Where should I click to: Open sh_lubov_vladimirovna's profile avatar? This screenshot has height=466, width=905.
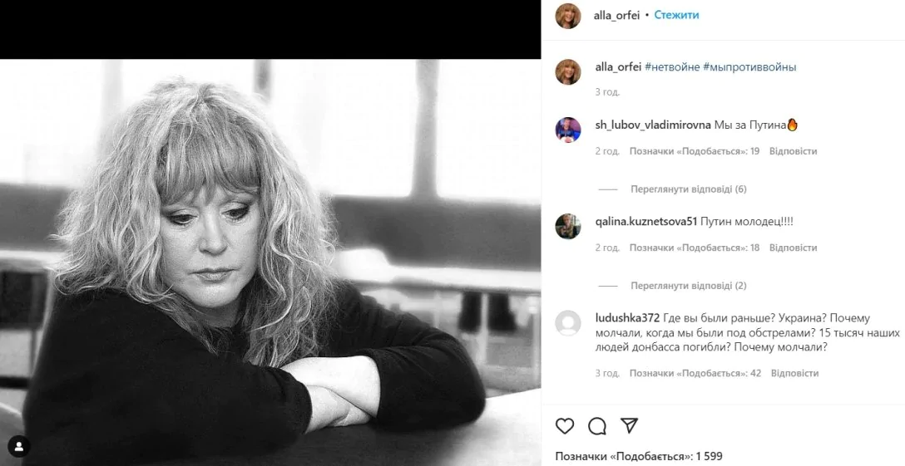tap(568, 130)
